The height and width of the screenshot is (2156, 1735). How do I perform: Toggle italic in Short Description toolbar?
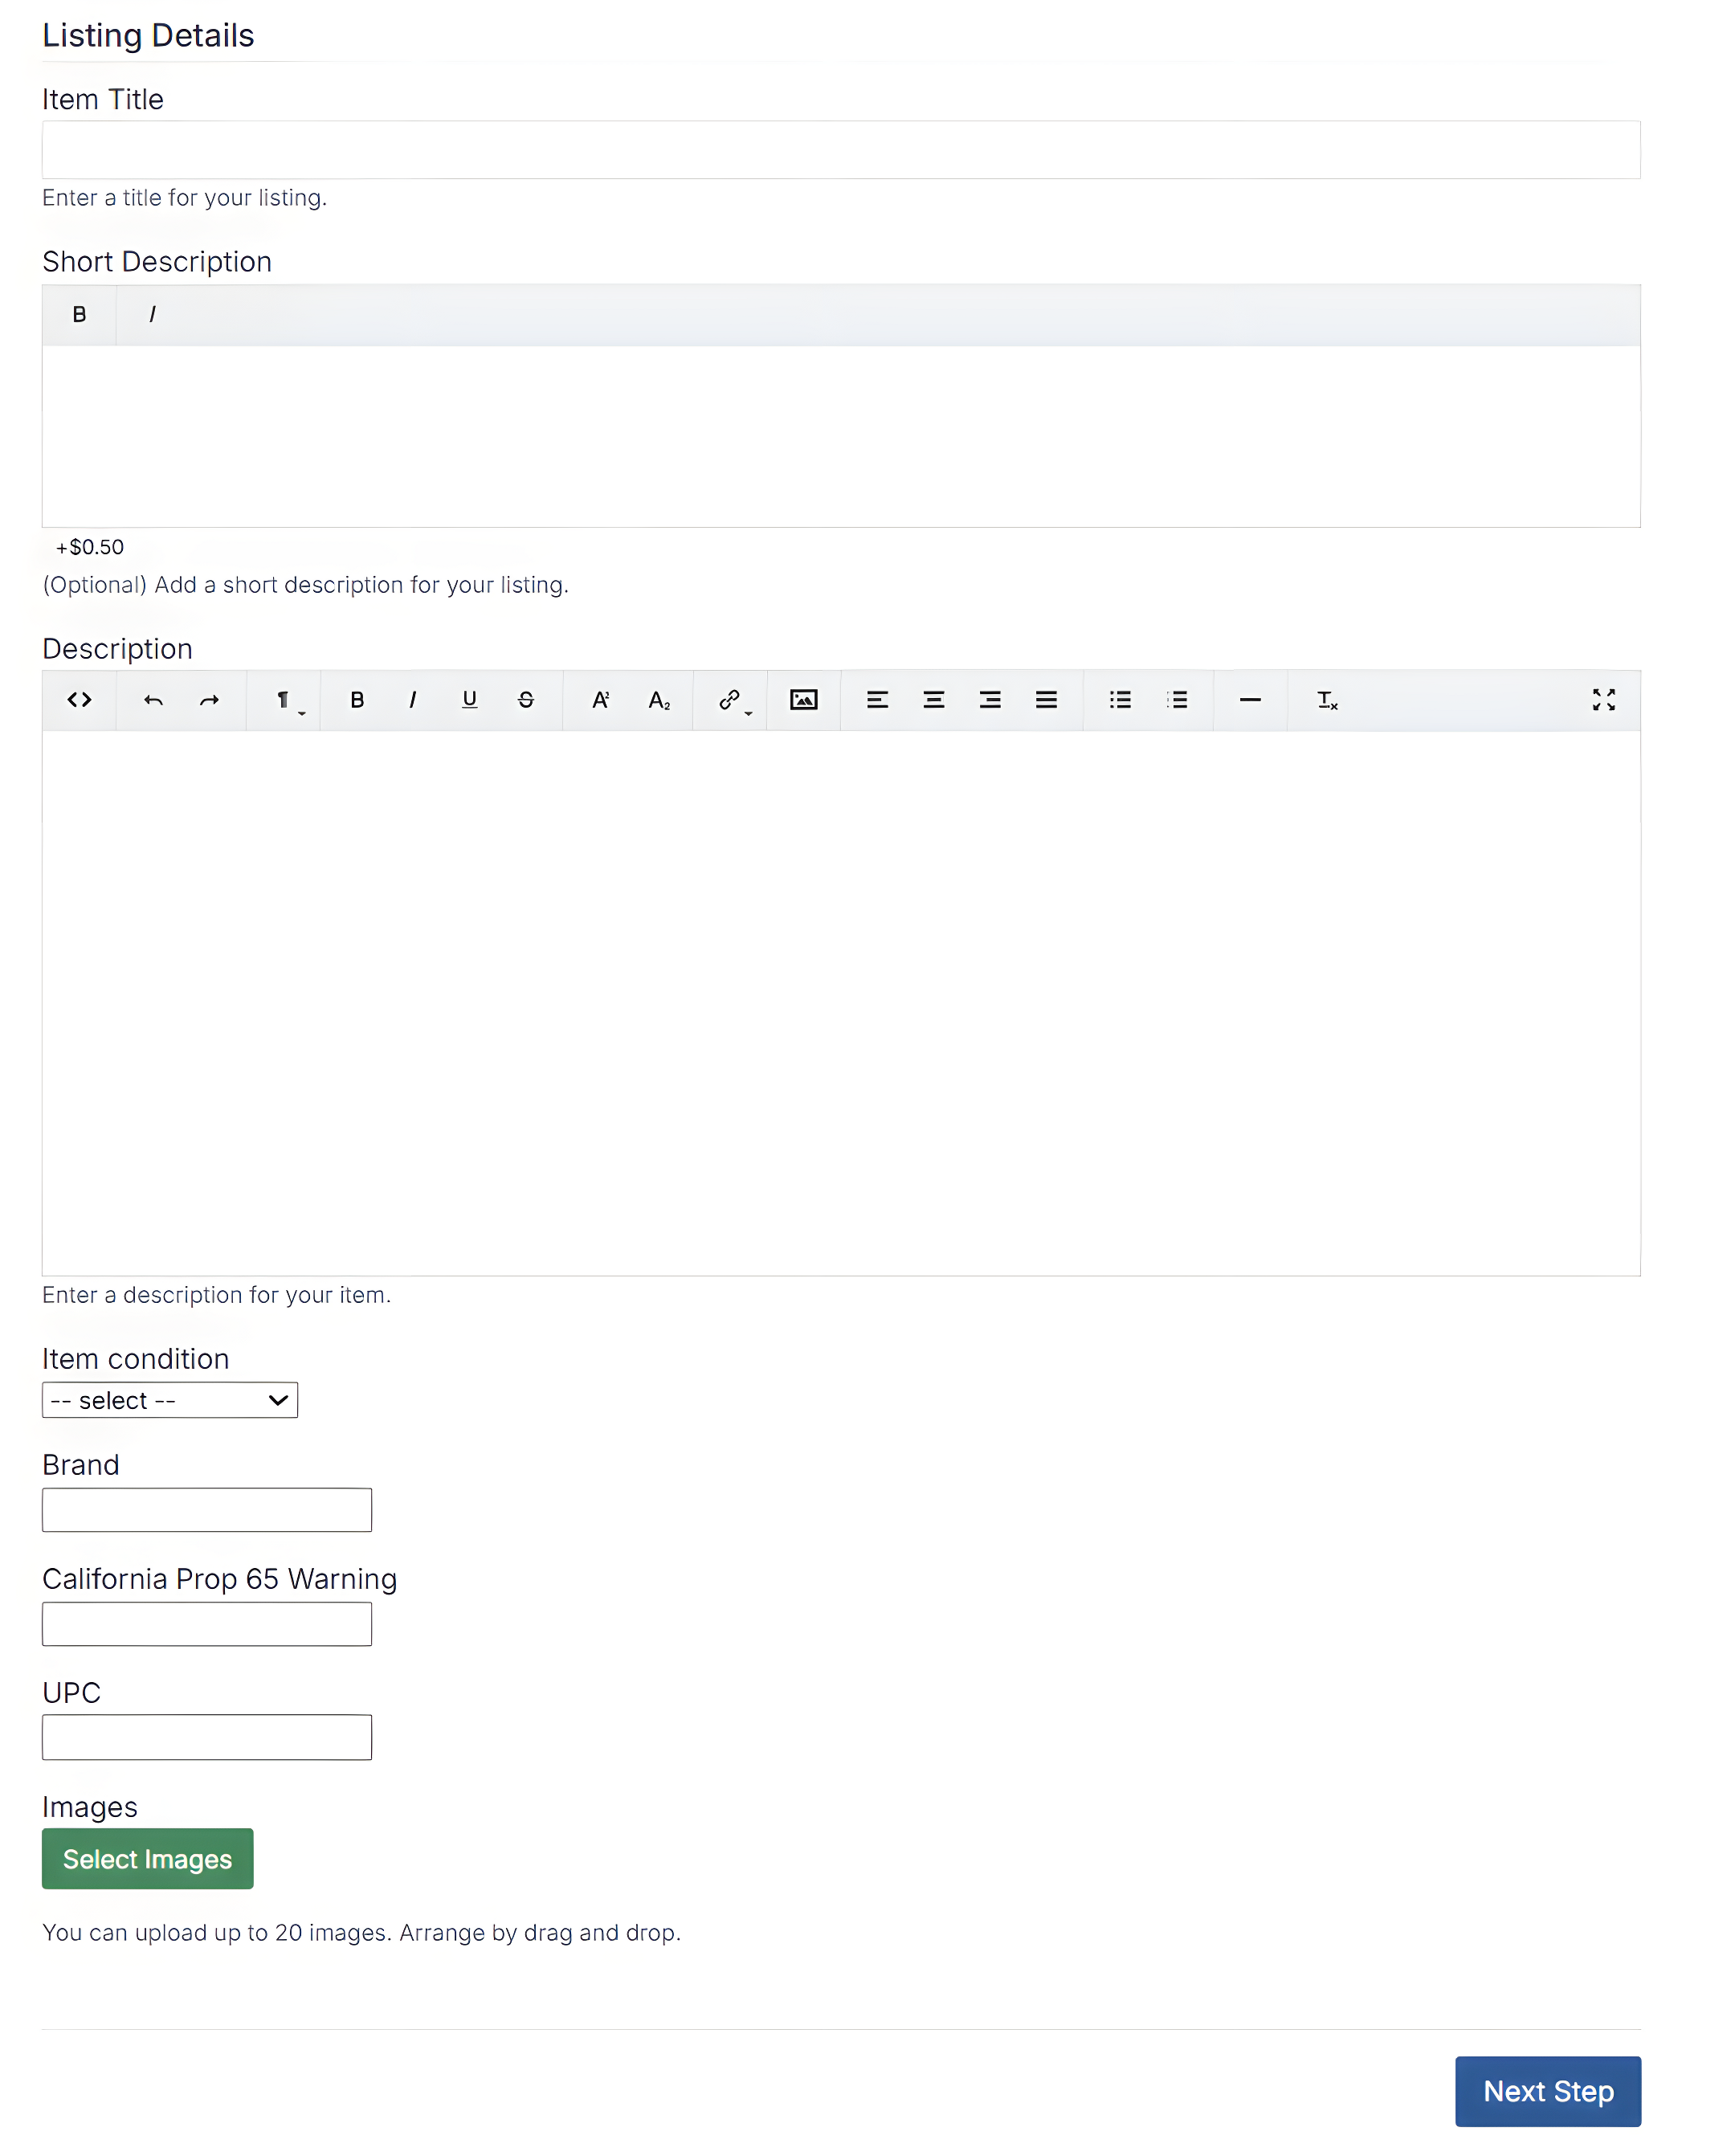click(x=152, y=314)
